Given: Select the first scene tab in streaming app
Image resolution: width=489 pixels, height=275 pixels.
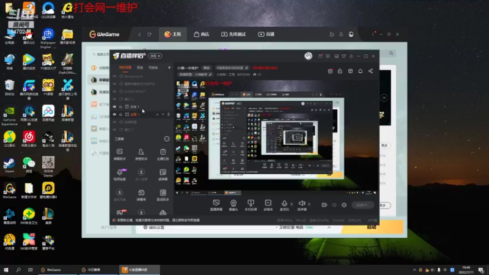Looking at the screenshot, I should click(125, 68).
